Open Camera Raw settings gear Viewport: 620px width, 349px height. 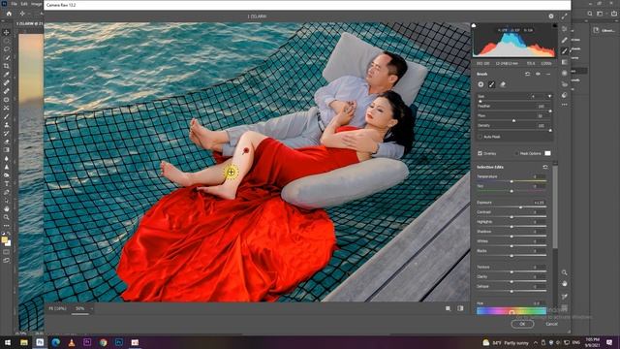[x=551, y=16]
